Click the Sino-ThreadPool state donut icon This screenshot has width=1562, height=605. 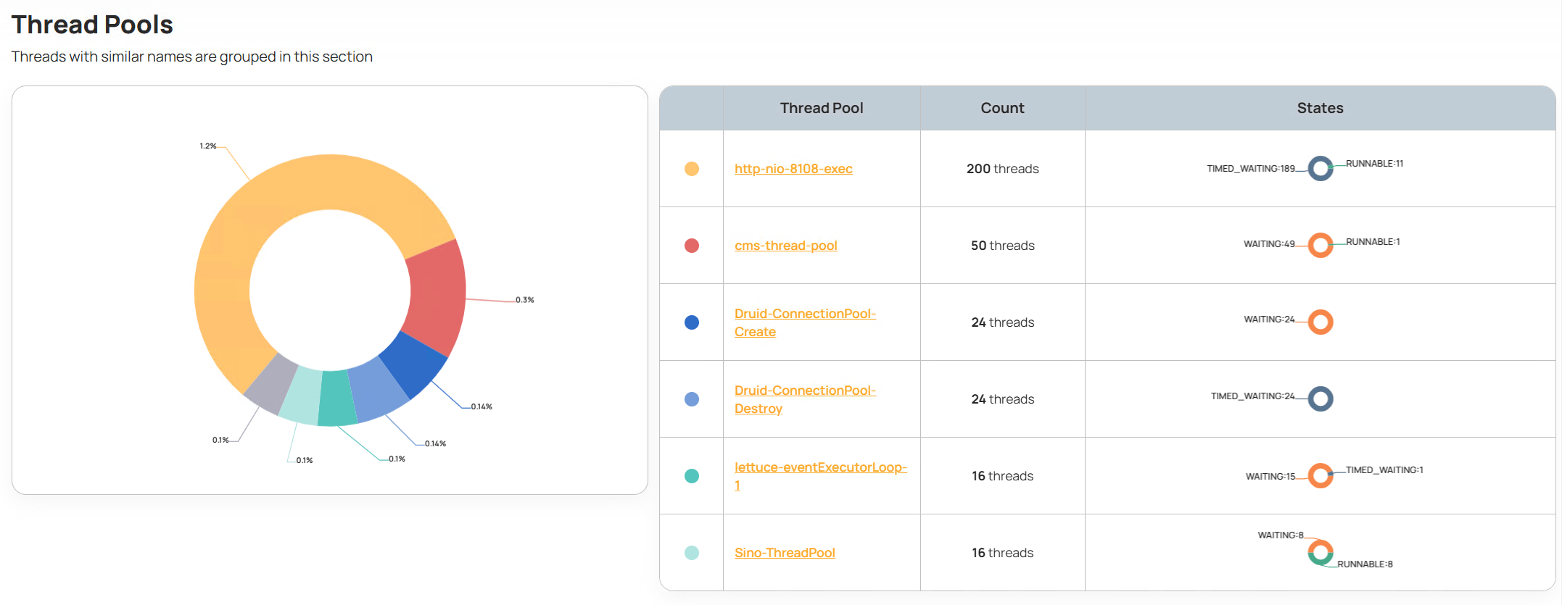click(1320, 552)
